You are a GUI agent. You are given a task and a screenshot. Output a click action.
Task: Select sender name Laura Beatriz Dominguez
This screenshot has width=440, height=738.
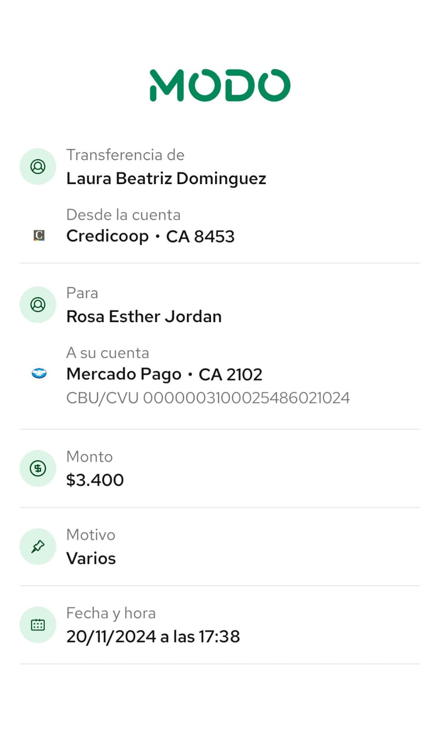[166, 179]
